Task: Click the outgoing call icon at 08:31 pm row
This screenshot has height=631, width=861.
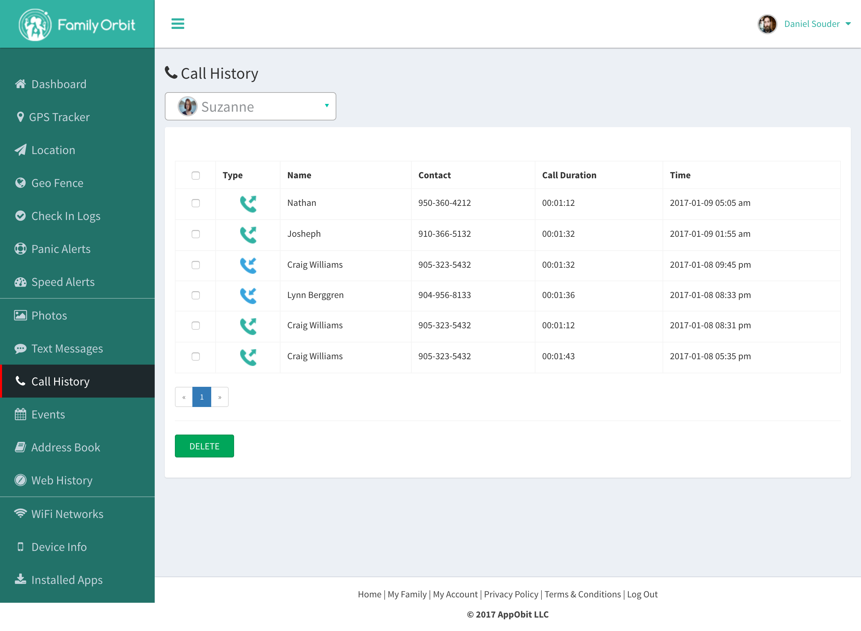Action: 248,326
